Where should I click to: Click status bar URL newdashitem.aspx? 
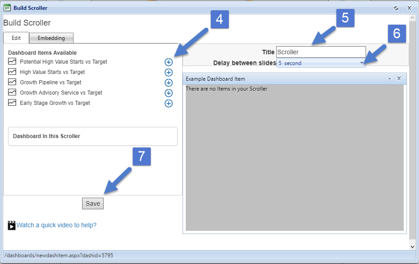[59, 255]
